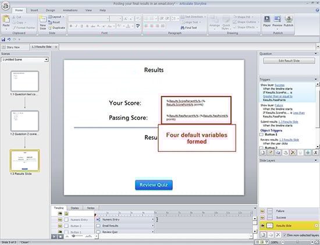
Task: Click the Review Quiz button on slide
Action: [154, 185]
